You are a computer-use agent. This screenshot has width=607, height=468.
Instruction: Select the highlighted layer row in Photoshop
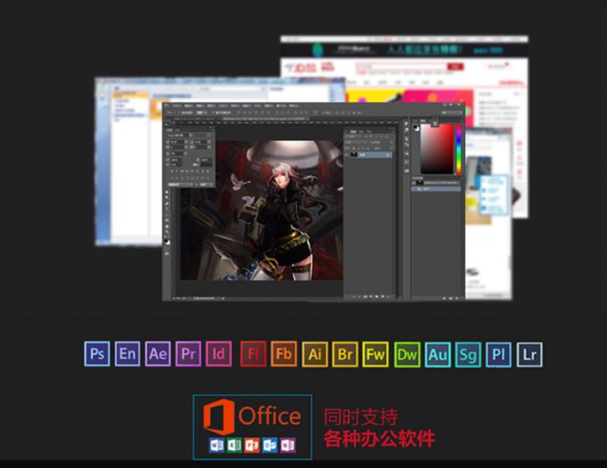tap(369, 155)
